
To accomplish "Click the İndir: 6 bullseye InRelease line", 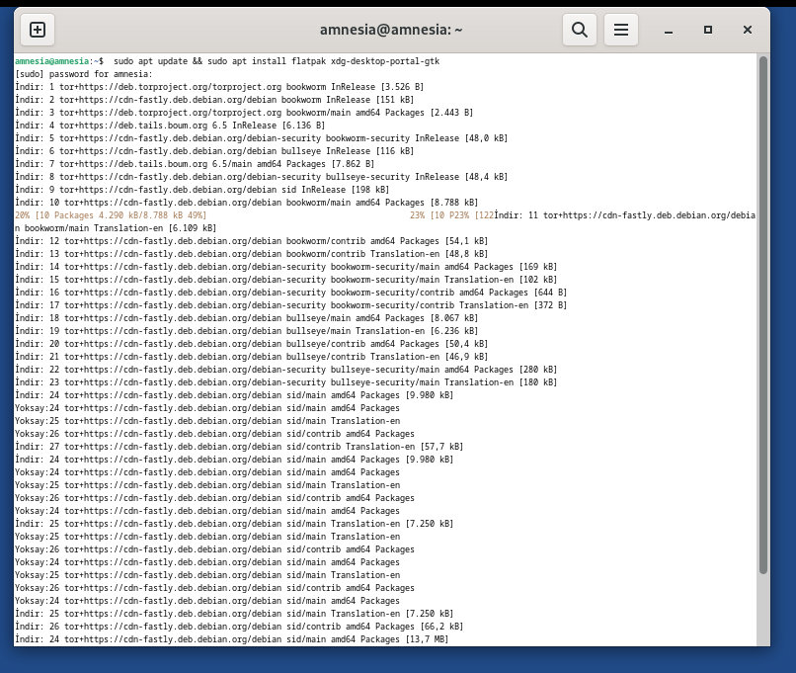I will (214, 151).
